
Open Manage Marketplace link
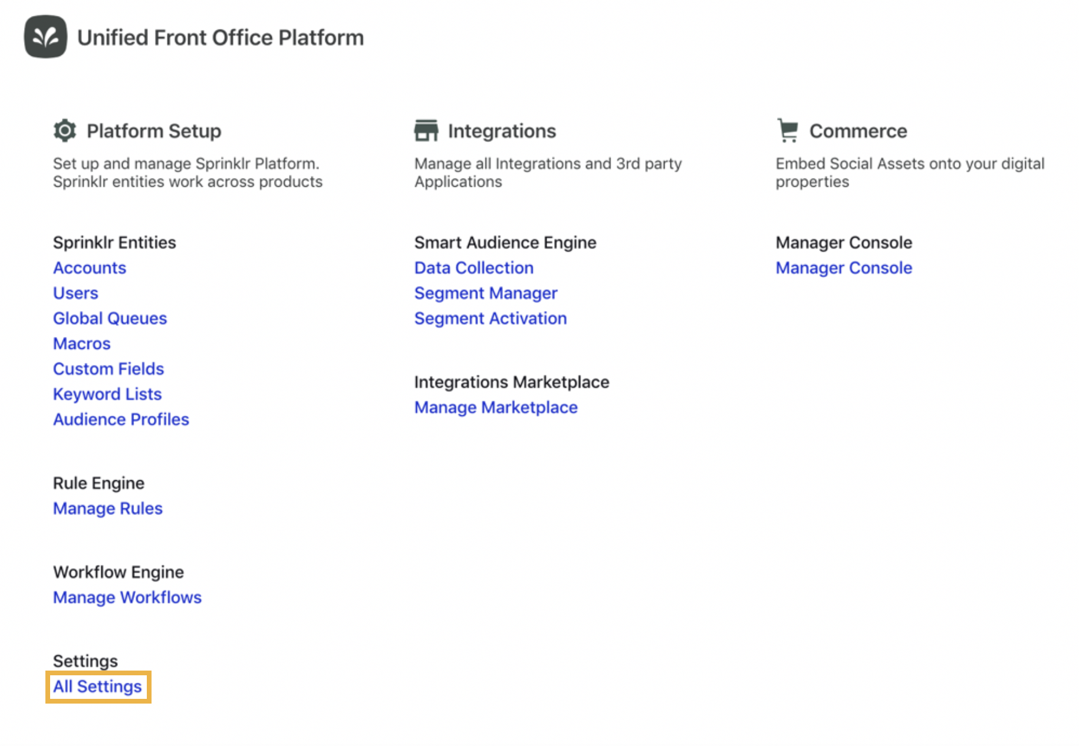coord(496,407)
